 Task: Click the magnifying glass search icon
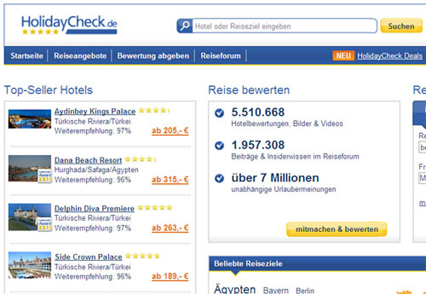tap(184, 26)
